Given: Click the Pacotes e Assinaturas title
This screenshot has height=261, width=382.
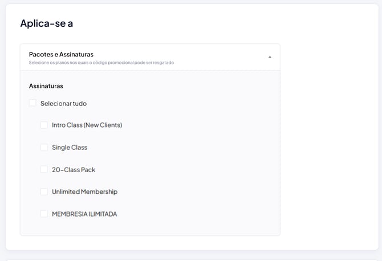Looking at the screenshot, I should pyautogui.click(x=61, y=54).
